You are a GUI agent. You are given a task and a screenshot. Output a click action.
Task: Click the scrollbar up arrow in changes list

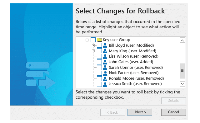(x=182, y=40)
